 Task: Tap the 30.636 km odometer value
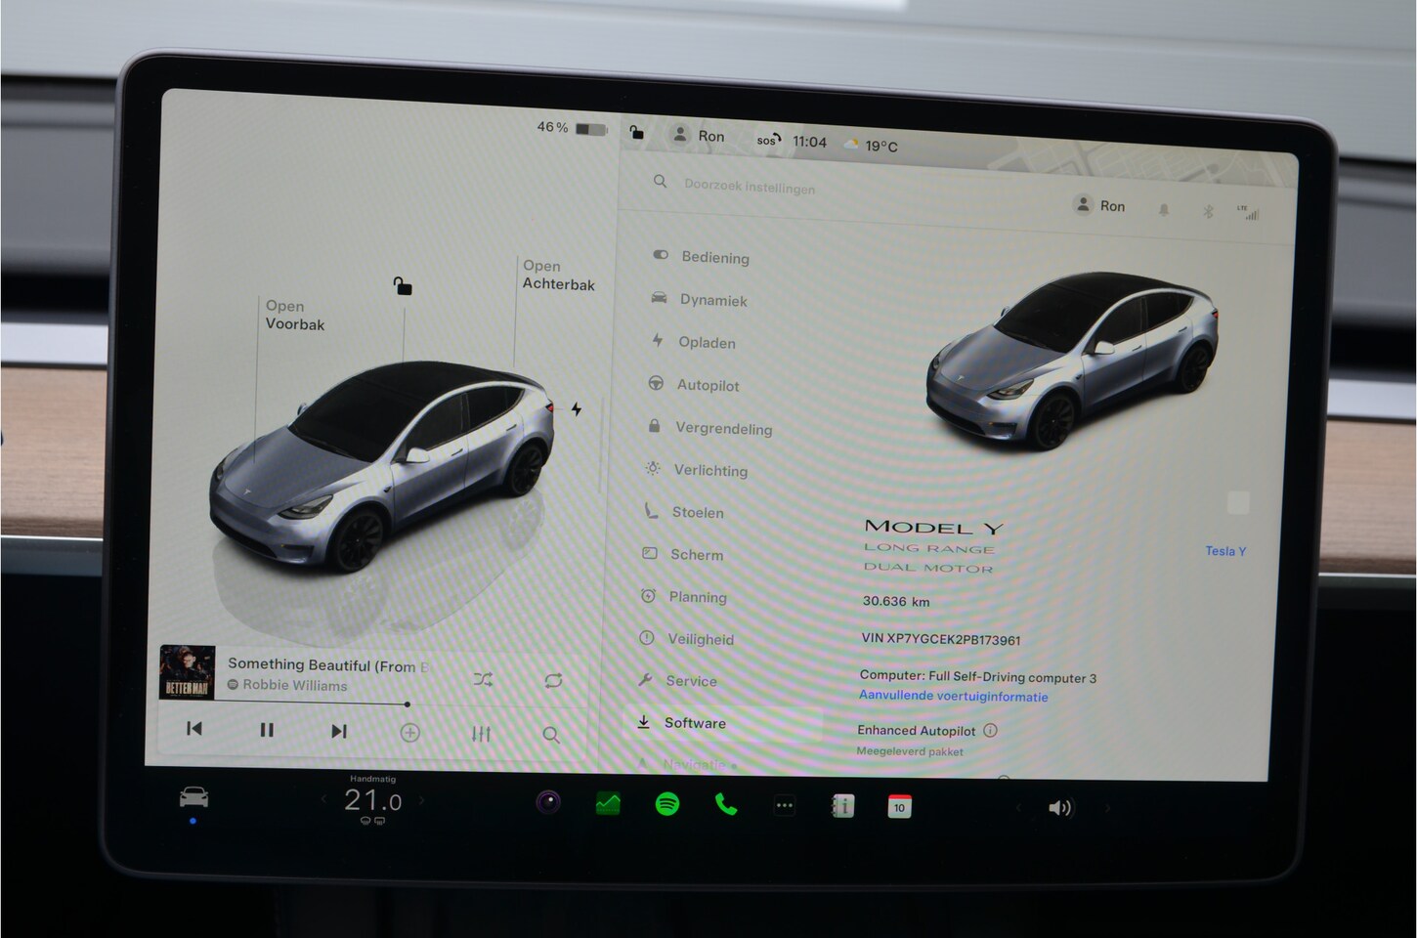896,601
